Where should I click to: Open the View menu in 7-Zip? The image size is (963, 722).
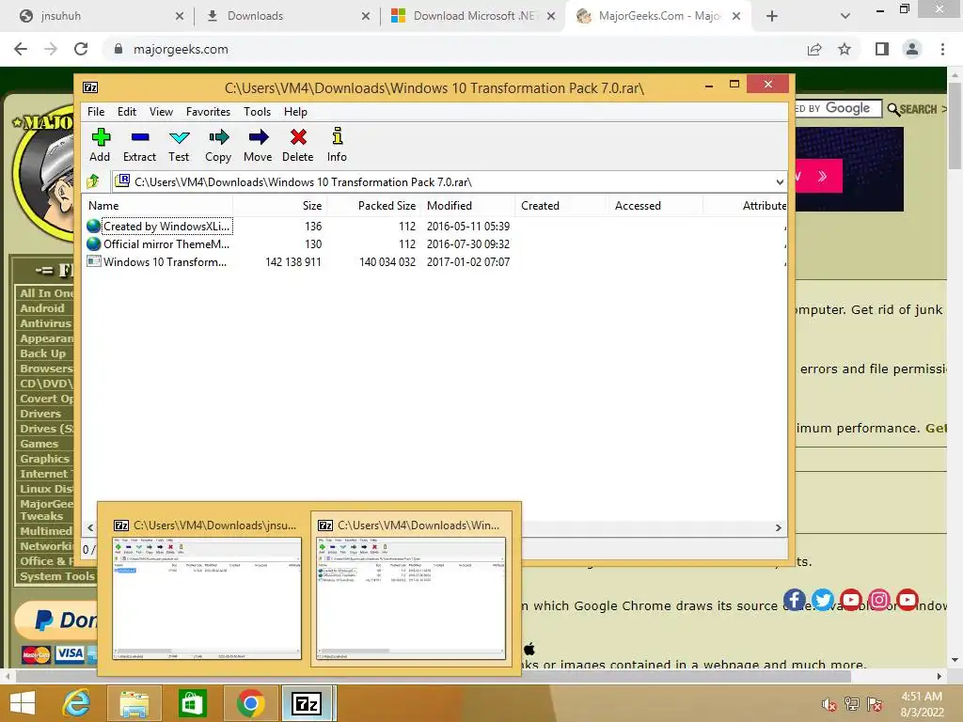tap(161, 112)
